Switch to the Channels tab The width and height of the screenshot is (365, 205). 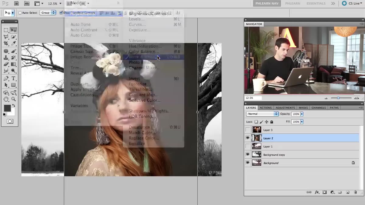[x=318, y=108]
